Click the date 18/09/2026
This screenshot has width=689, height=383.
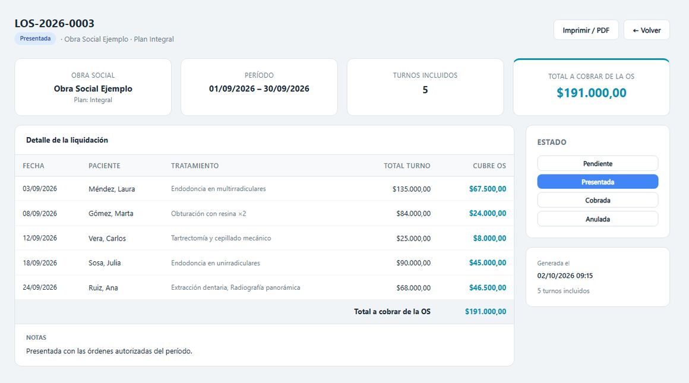pyautogui.click(x=40, y=262)
